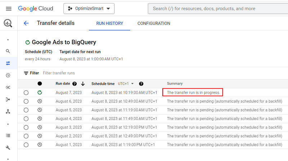Click pending clock icon for August 3
The image size is (288, 161).
point(40,127)
